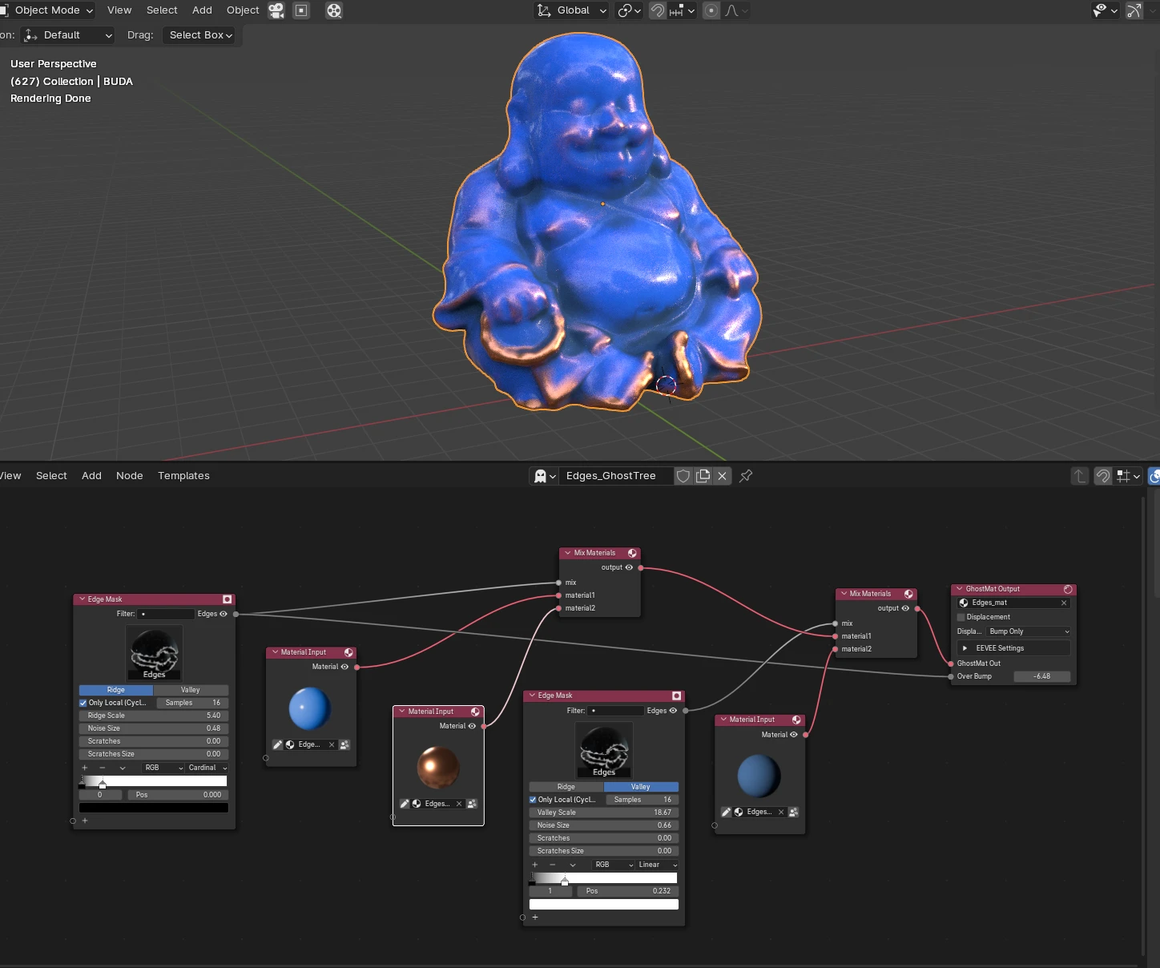The image size is (1160, 968).
Task: Enable the Displacement checkbox in GhostMat Output
Action: pos(961,617)
